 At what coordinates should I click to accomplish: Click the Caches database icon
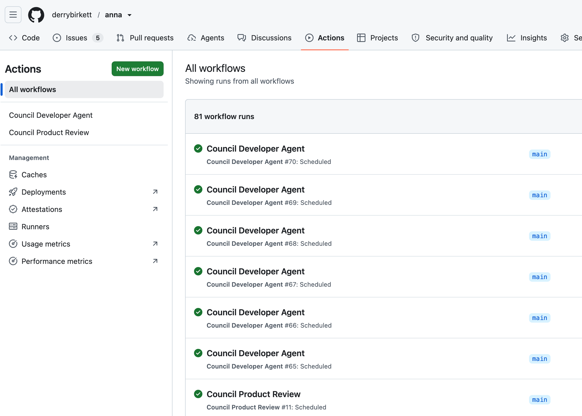tap(13, 174)
